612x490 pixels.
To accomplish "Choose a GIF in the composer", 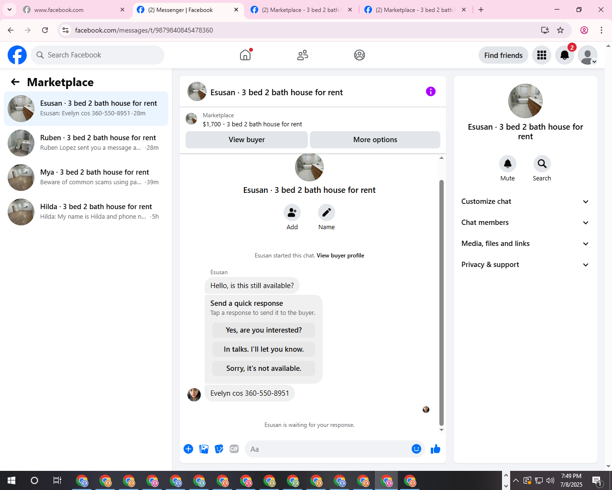I will [234, 449].
